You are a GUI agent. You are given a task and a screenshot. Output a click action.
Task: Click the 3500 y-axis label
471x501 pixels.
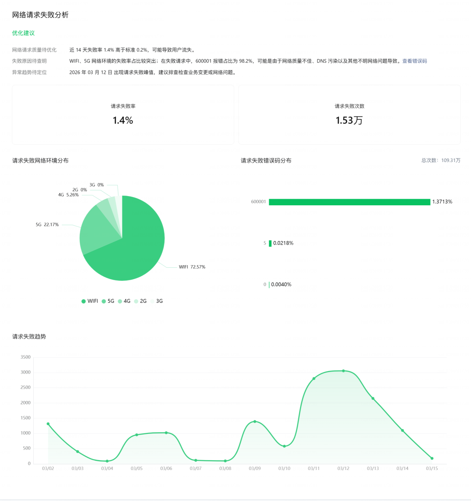coord(26,357)
